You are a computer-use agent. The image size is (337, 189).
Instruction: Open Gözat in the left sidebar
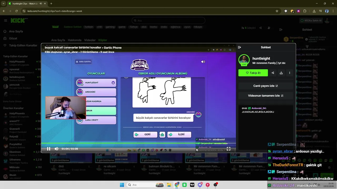click(13, 38)
